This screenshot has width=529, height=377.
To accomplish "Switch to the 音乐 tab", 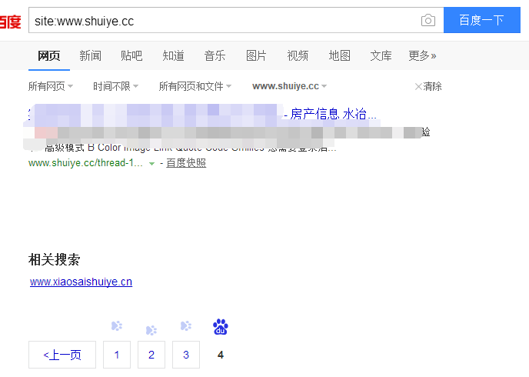I will [215, 55].
